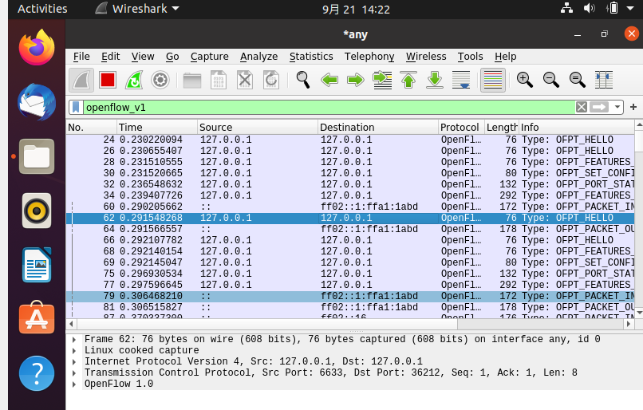Reload this capture file icon
The image size is (643, 410).
271,80
